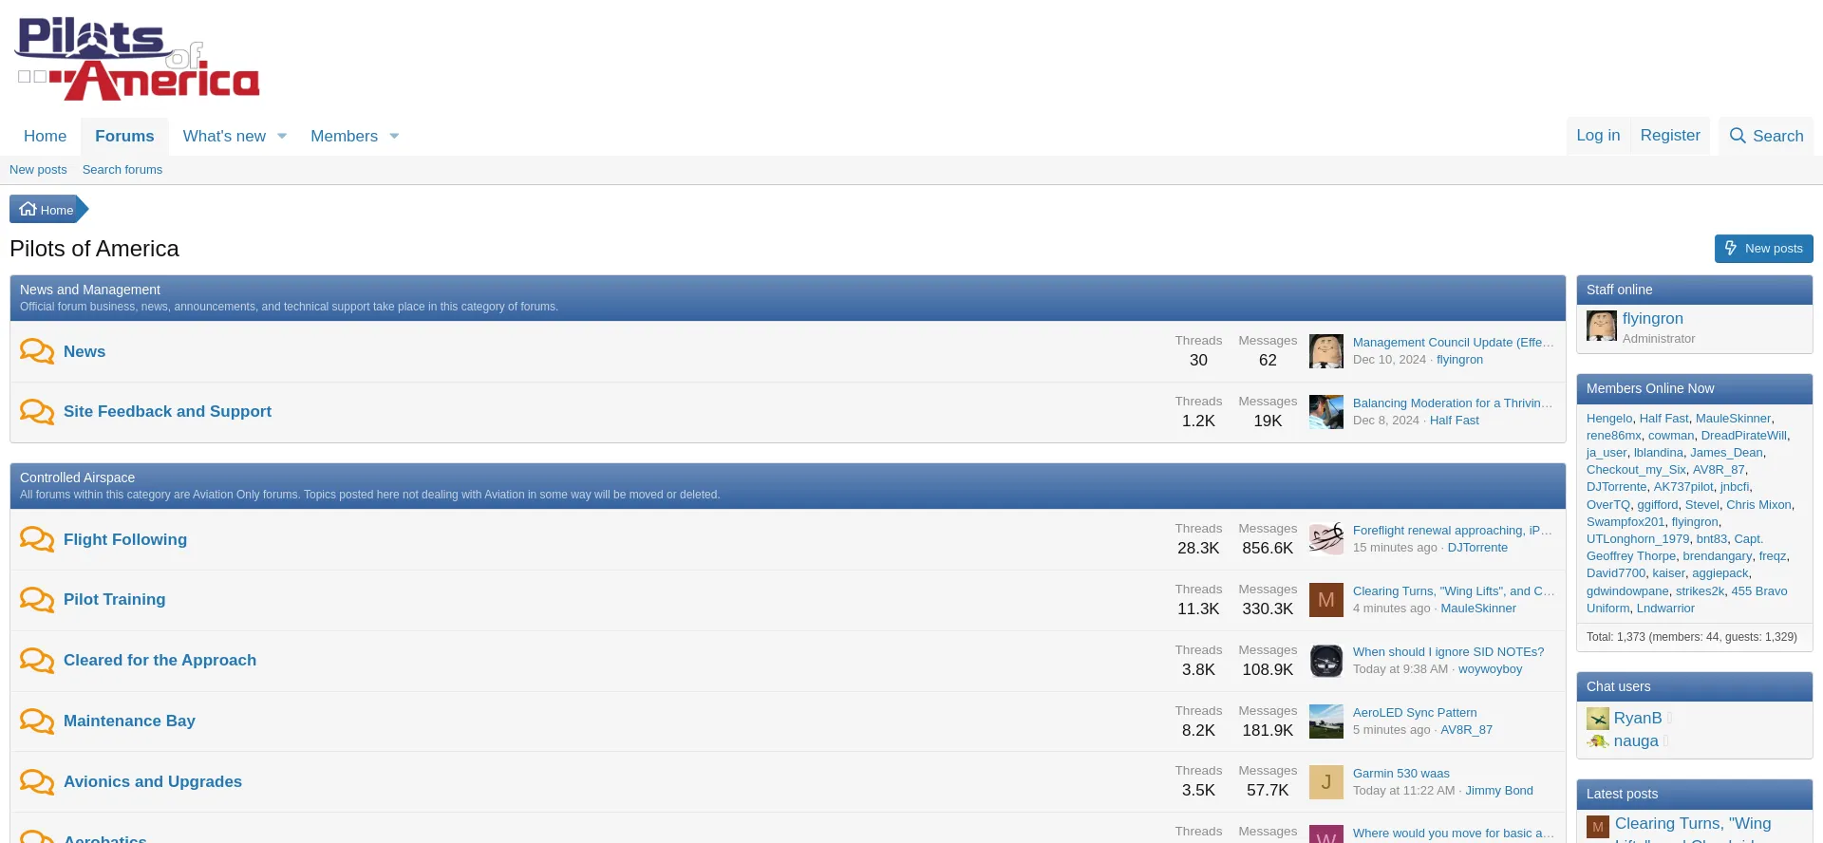Click the Maintenance Bay forum icon
The height and width of the screenshot is (843, 1823).
(x=37, y=721)
